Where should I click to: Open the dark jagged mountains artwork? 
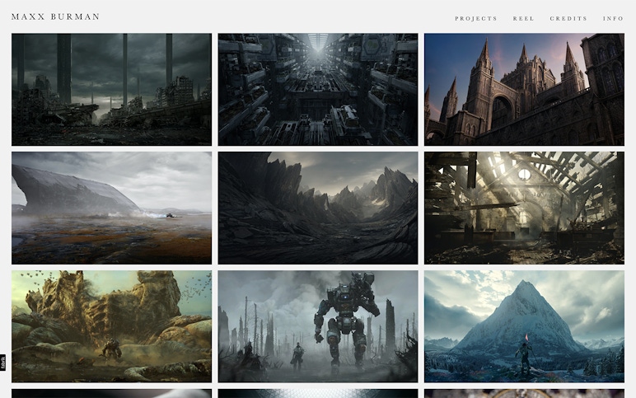point(318,208)
